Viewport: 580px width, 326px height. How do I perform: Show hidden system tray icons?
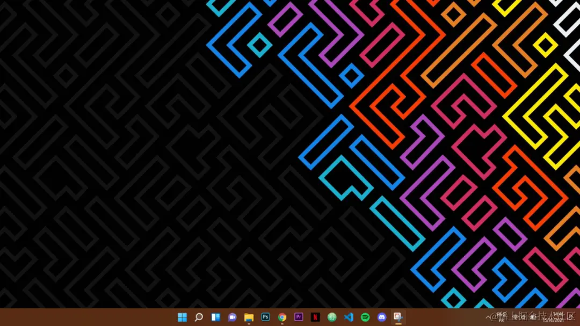click(488, 317)
